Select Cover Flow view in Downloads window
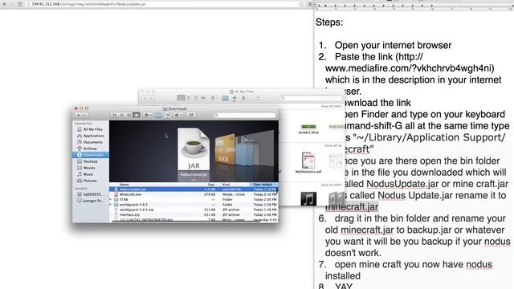The width and height of the screenshot is (514, 289). pos(137,115)
